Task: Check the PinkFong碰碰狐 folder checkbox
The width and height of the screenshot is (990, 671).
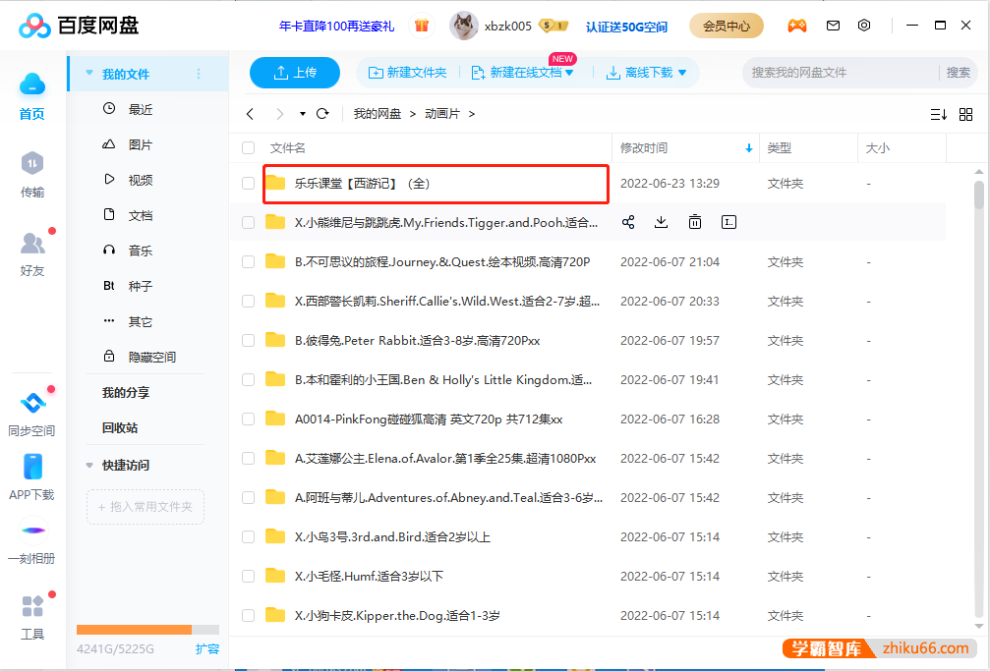Action: coord(248,419)
